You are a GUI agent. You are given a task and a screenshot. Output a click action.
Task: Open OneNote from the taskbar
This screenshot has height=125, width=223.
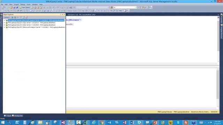point(124,123)
